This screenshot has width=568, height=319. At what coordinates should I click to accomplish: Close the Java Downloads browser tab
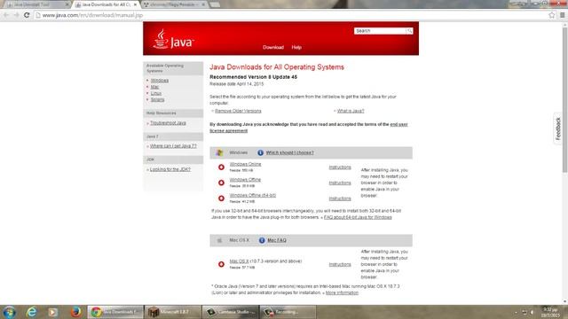135,4
